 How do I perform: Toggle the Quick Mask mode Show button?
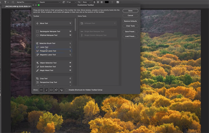pos(51,90)
